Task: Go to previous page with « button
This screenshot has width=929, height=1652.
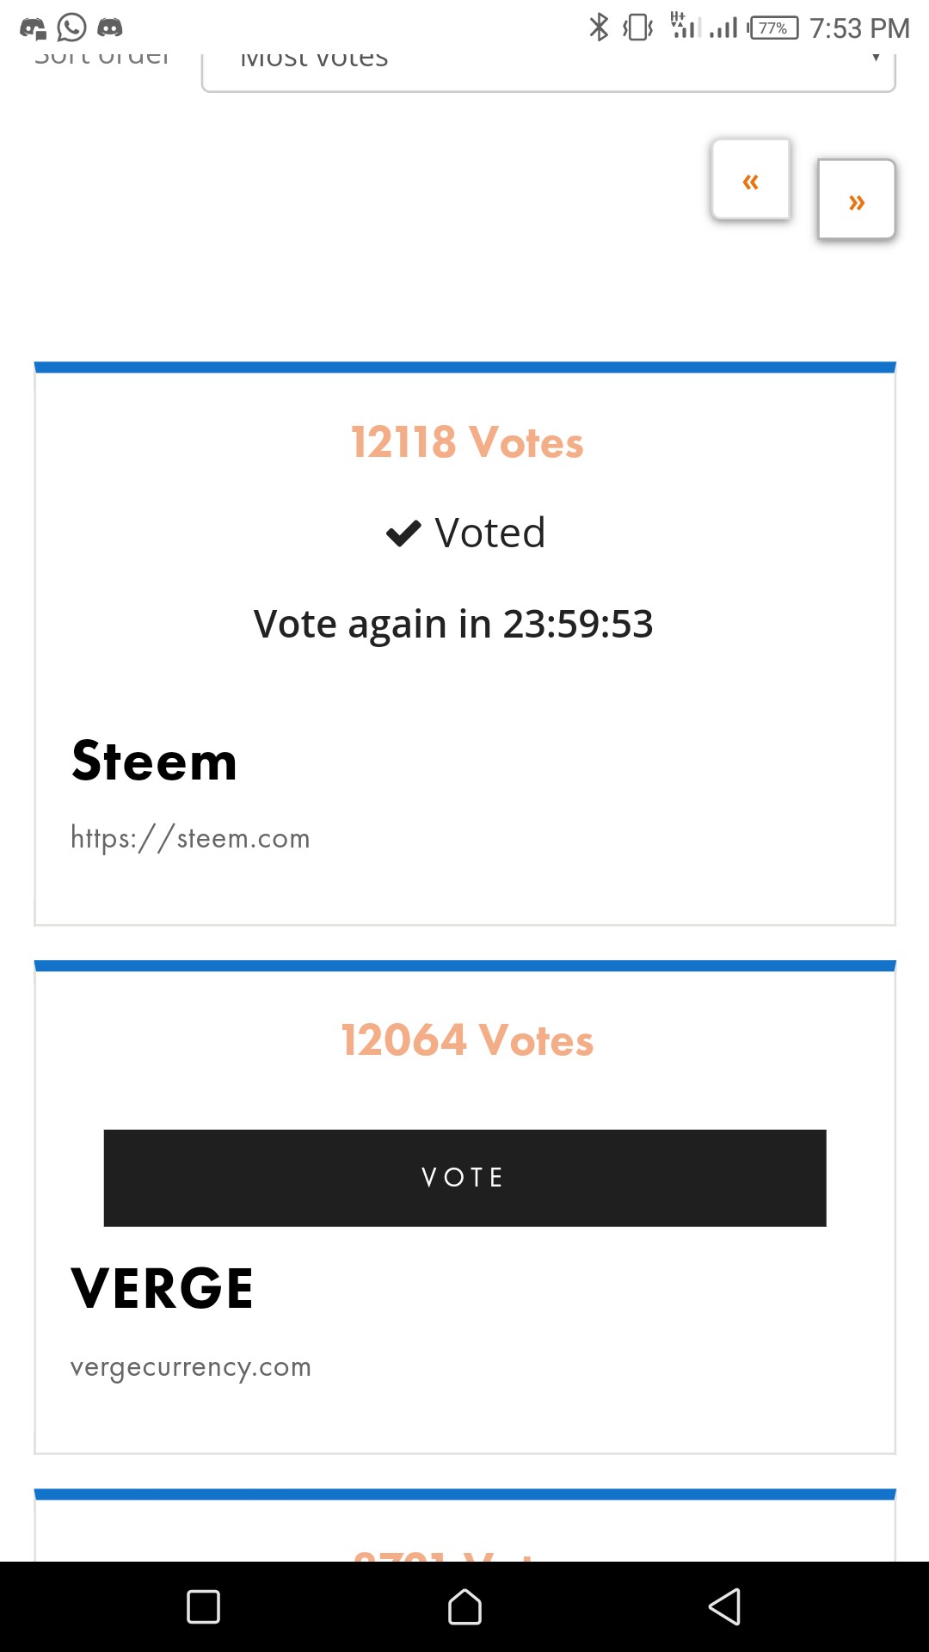Action: tap(750, 180)
